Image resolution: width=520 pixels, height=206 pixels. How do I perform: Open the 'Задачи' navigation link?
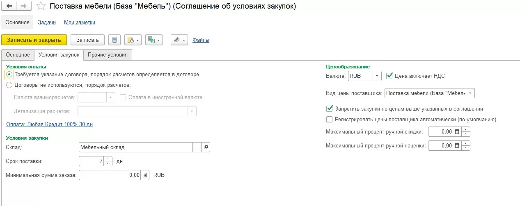(x=47, y=23)
